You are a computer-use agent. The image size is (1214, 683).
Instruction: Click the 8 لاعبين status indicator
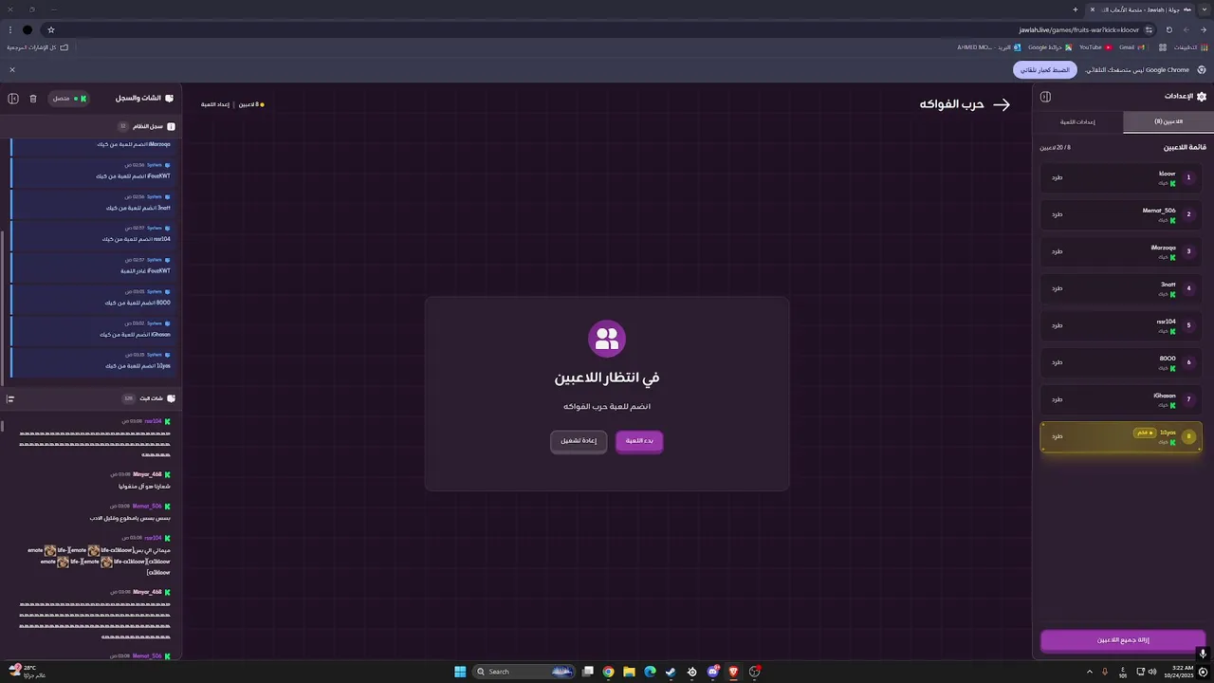(x=251, y=104)
